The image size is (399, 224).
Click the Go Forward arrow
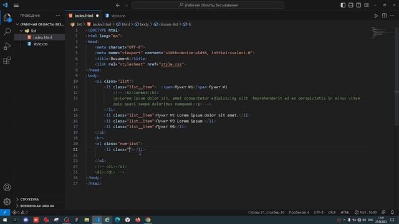tap(126, 5)
